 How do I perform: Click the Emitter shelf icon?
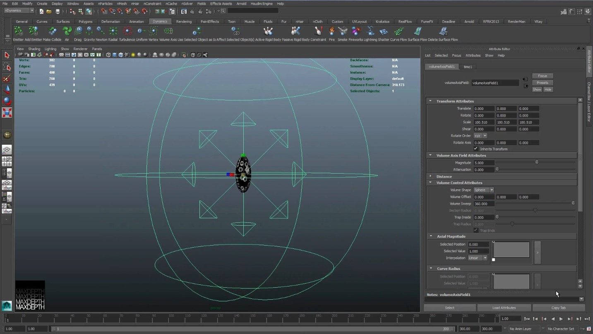point(18,31)
